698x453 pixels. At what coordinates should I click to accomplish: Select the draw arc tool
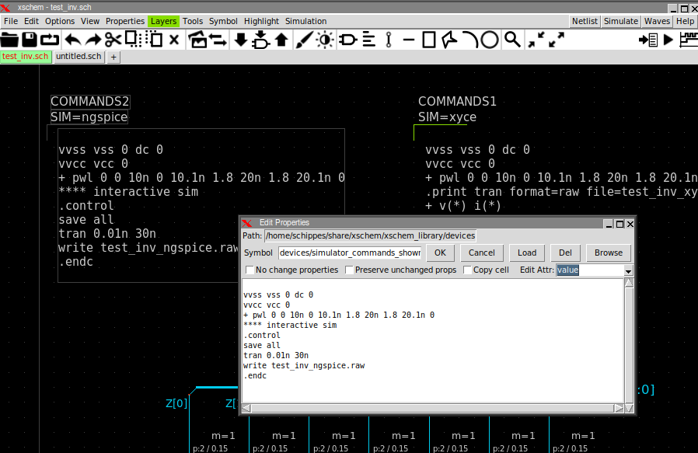(x=469, y=40)
